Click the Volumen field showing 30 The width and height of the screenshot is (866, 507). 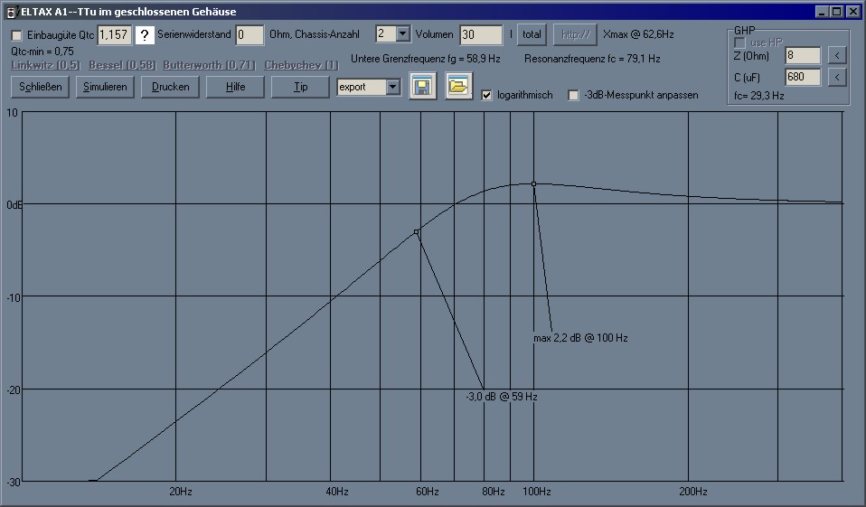[x=482, y=34]
